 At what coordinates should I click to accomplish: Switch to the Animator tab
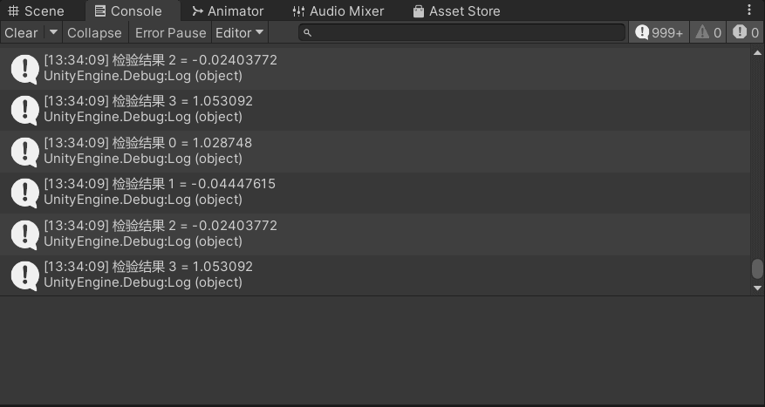point(228,11)
